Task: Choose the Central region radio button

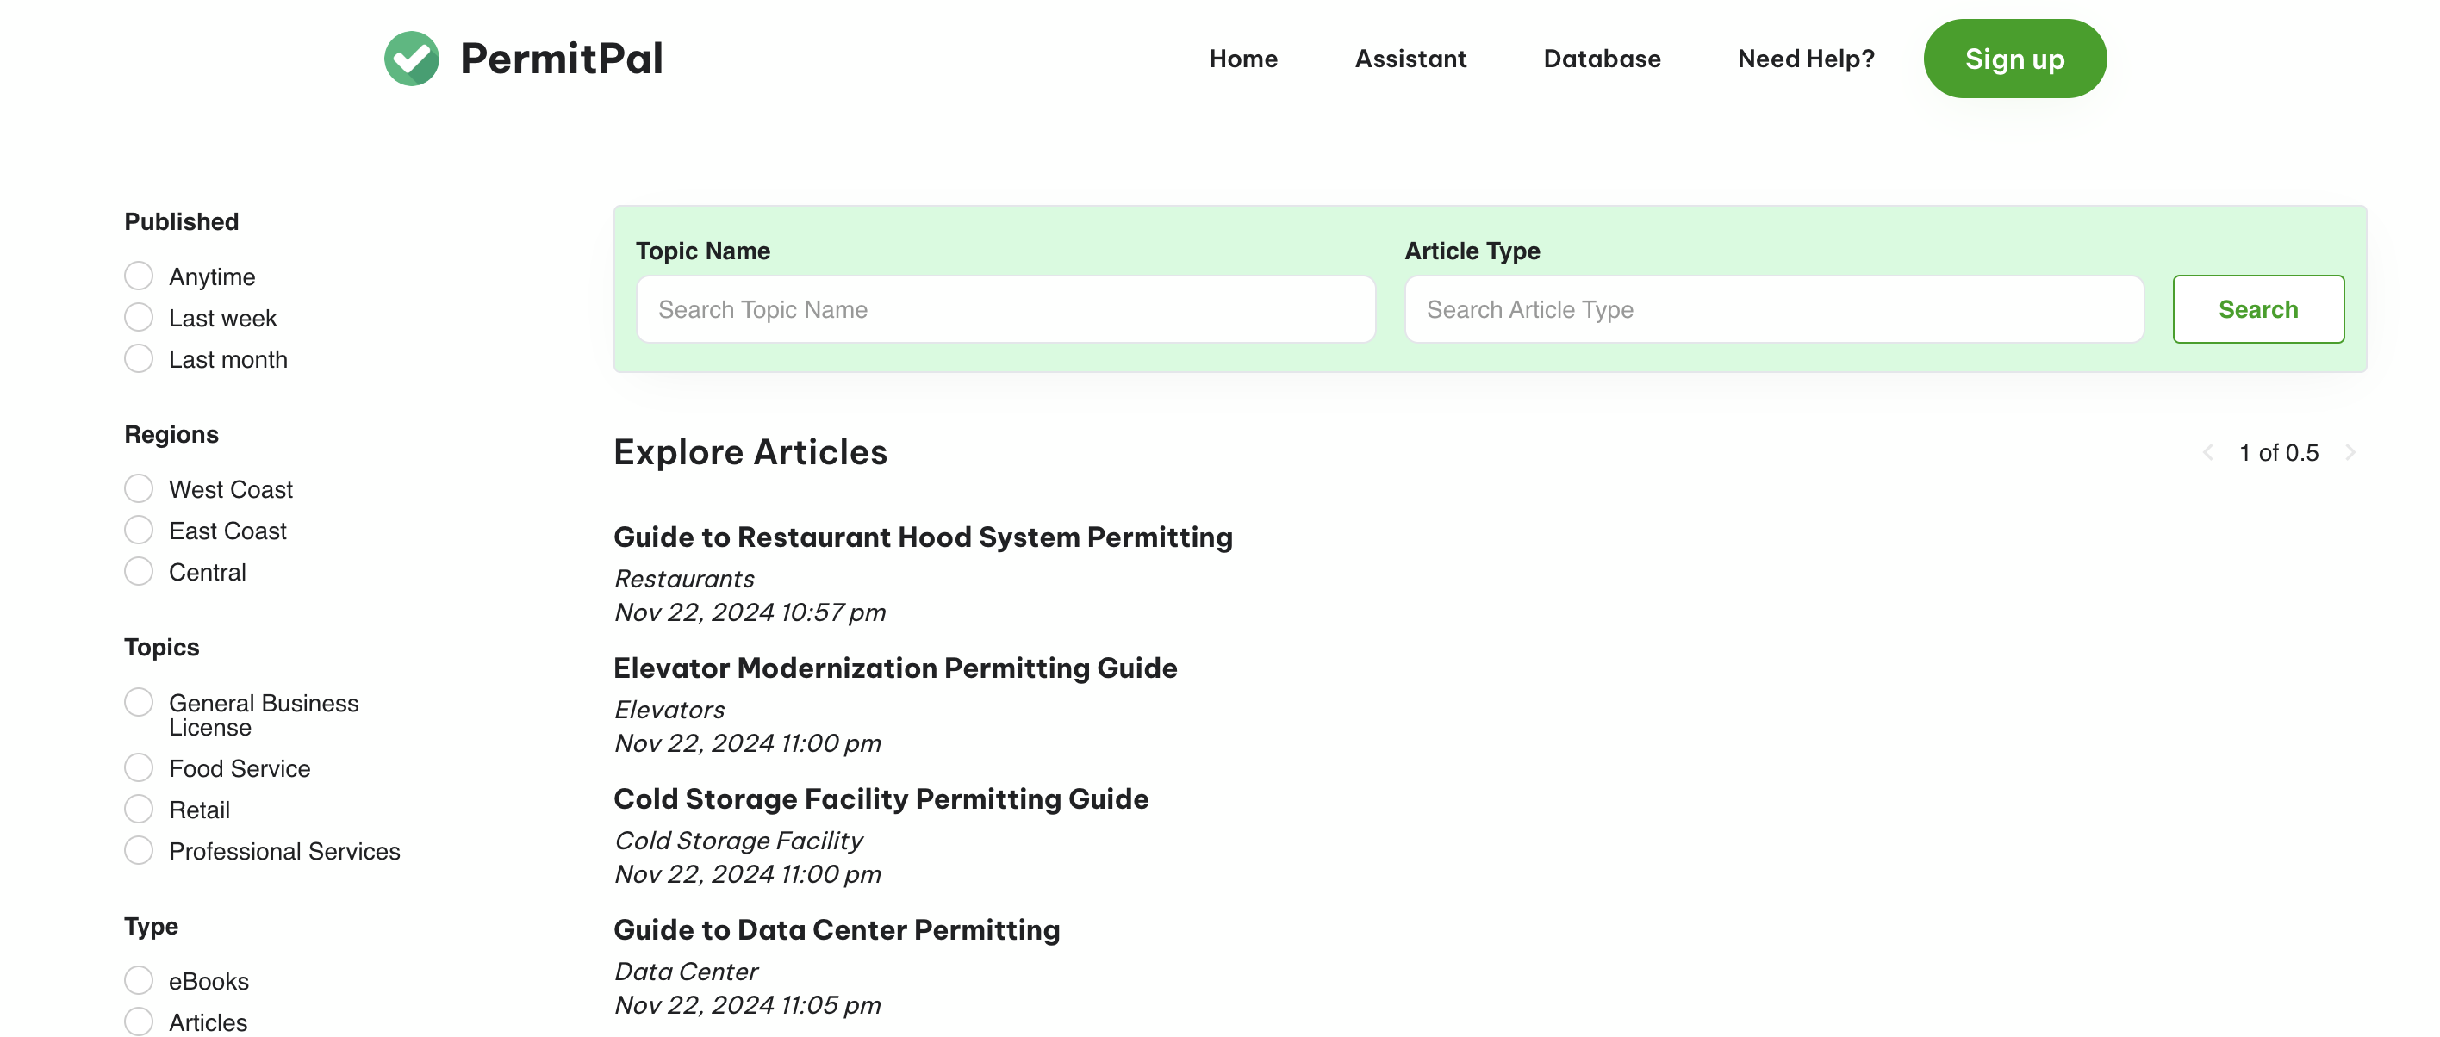Action: click(x=140, y=572)
